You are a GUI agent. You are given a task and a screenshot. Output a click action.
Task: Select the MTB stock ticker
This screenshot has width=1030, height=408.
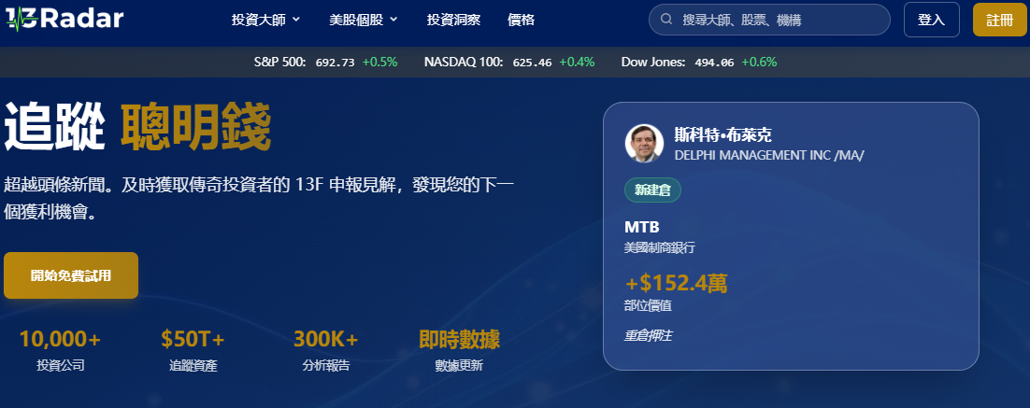(x=642, y=228)
